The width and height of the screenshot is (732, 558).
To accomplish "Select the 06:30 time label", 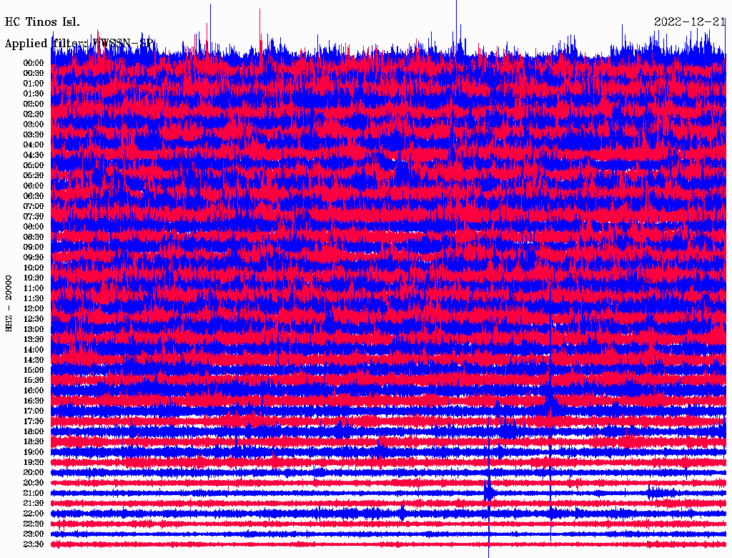I will pos(34,196).
